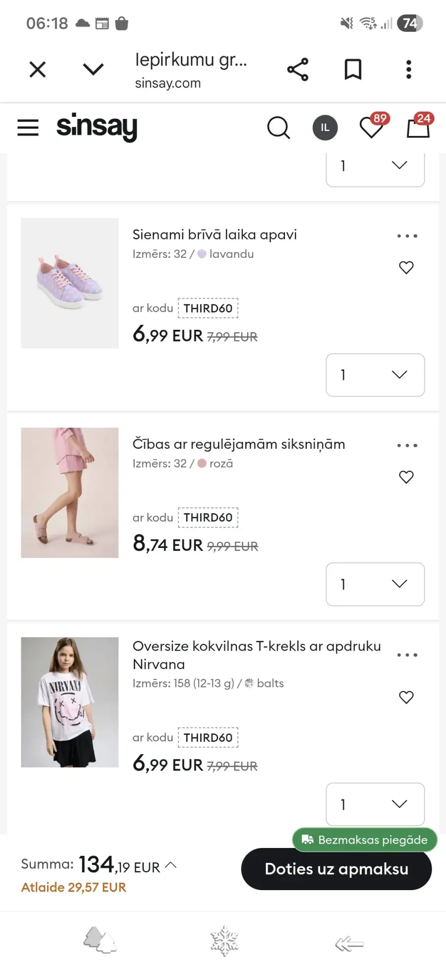Image resolution: width=446 pixels, height=967 pixels.
Task: Close the browser custom tab
Action: point(38,69)
